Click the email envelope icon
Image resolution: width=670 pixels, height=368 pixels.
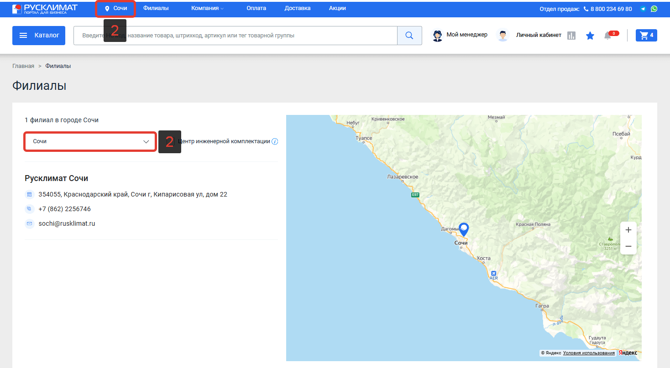29,224
